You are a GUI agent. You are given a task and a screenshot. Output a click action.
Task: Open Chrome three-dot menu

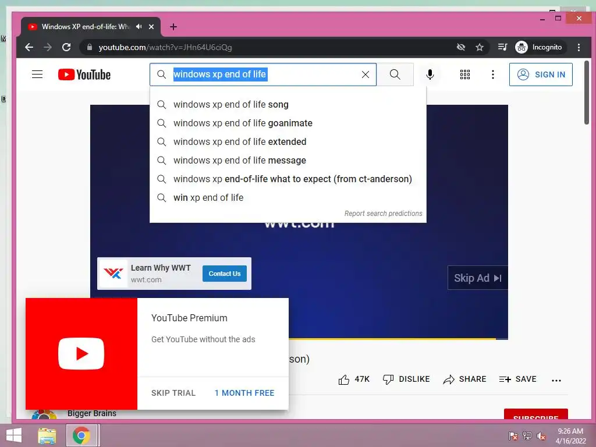(579, 47)
